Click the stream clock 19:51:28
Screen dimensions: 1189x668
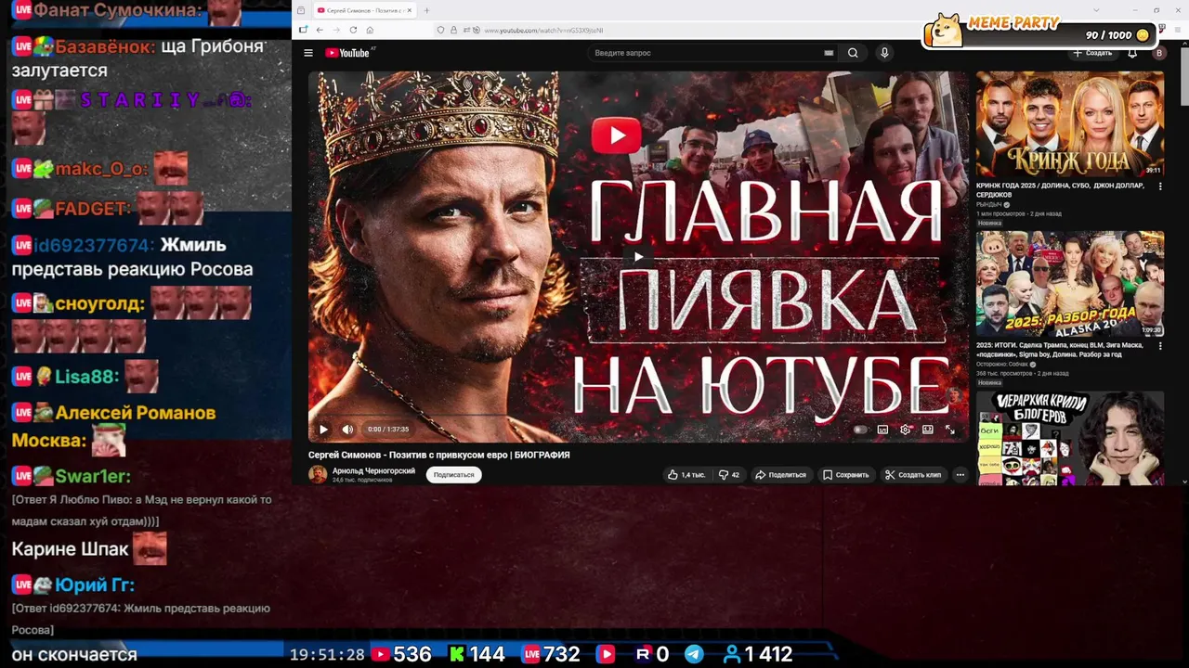pos(327,655)
